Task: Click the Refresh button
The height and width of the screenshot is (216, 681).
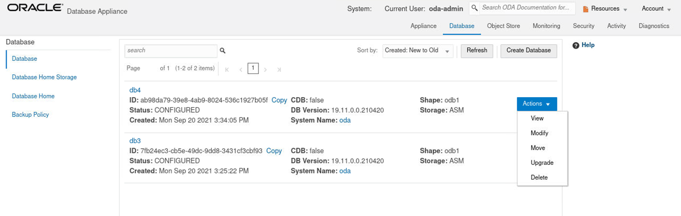Action: tap(476, 51)
